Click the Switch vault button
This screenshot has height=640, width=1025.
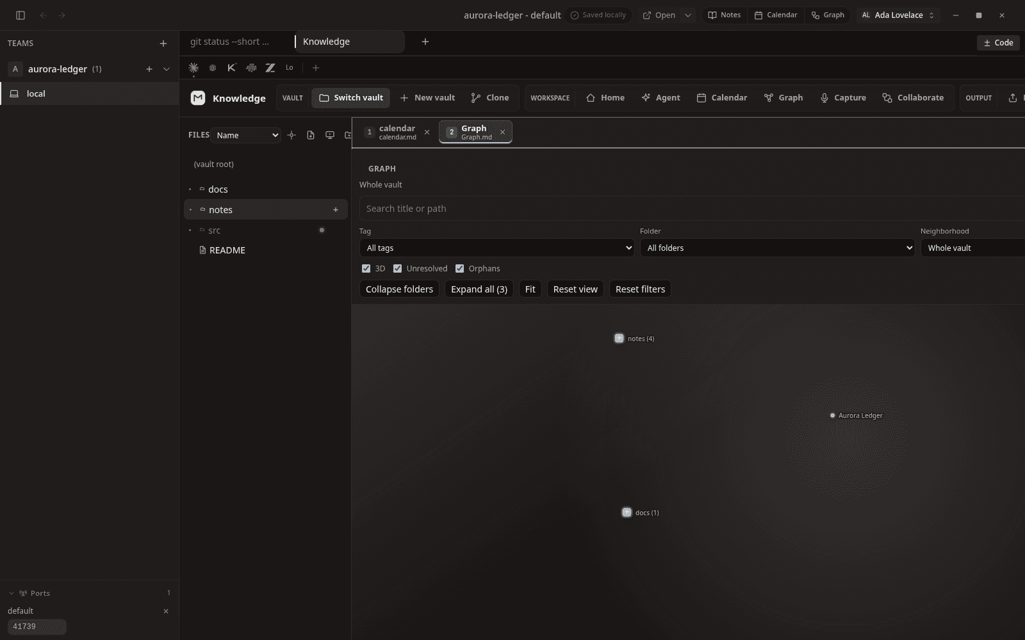(351, 98)
